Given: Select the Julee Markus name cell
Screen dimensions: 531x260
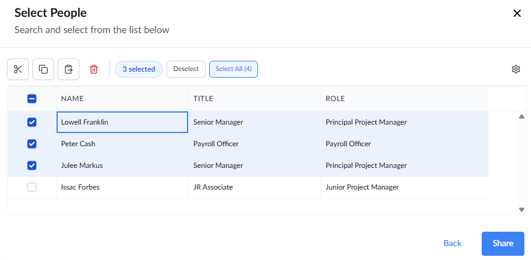Looking at the screenshot, I should tap(122, 166).
